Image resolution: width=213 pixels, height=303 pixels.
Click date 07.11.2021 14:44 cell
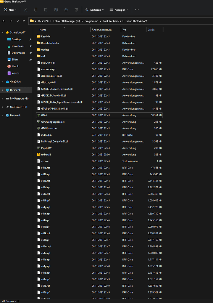[x=101, y=135]
